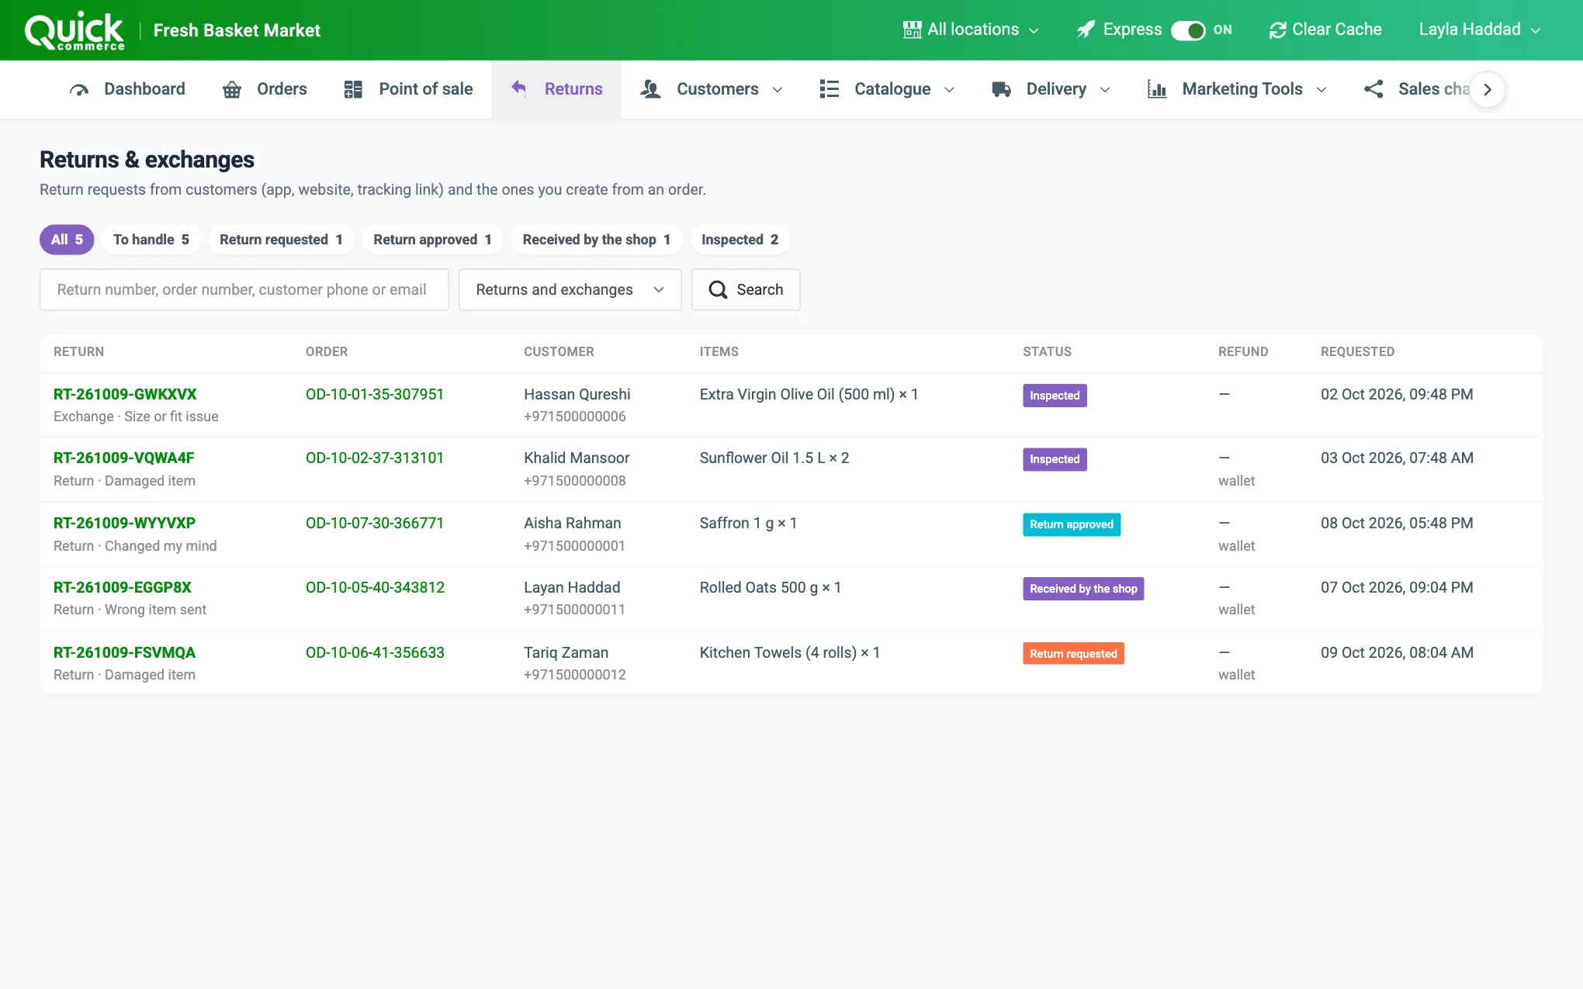The width and height of the screenshot is (1583, 989).
Task: Click the Delivery truck icon
Action: click(1001, 89)
